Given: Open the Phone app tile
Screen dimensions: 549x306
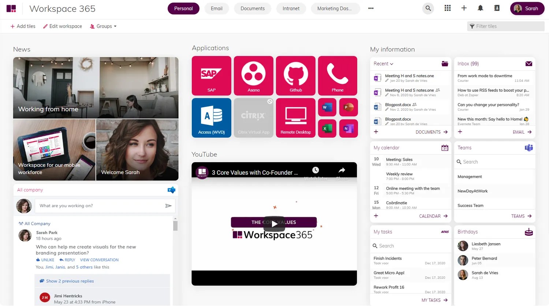Looking at the screenshot, I should tap(337, 76).
